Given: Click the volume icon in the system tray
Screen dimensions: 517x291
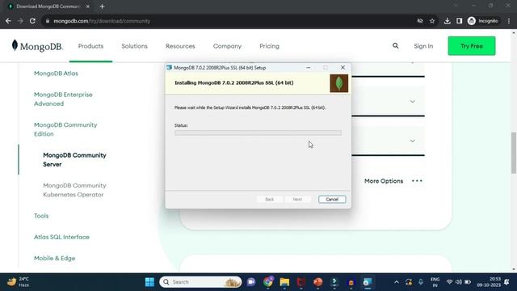Looking at the screenshot, I should pyautogui.click(x=458, y=282).
